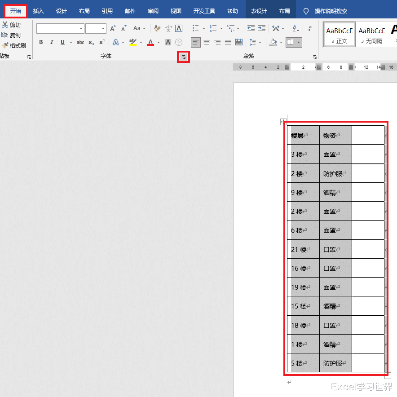
Task: Toggle subscript formatting
Action: pyautogui.click(x=91, y=42)
